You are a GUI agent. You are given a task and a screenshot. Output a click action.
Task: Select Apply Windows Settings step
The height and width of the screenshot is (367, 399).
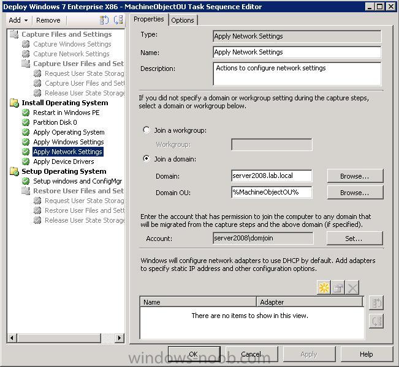click(x=69, y=142)
